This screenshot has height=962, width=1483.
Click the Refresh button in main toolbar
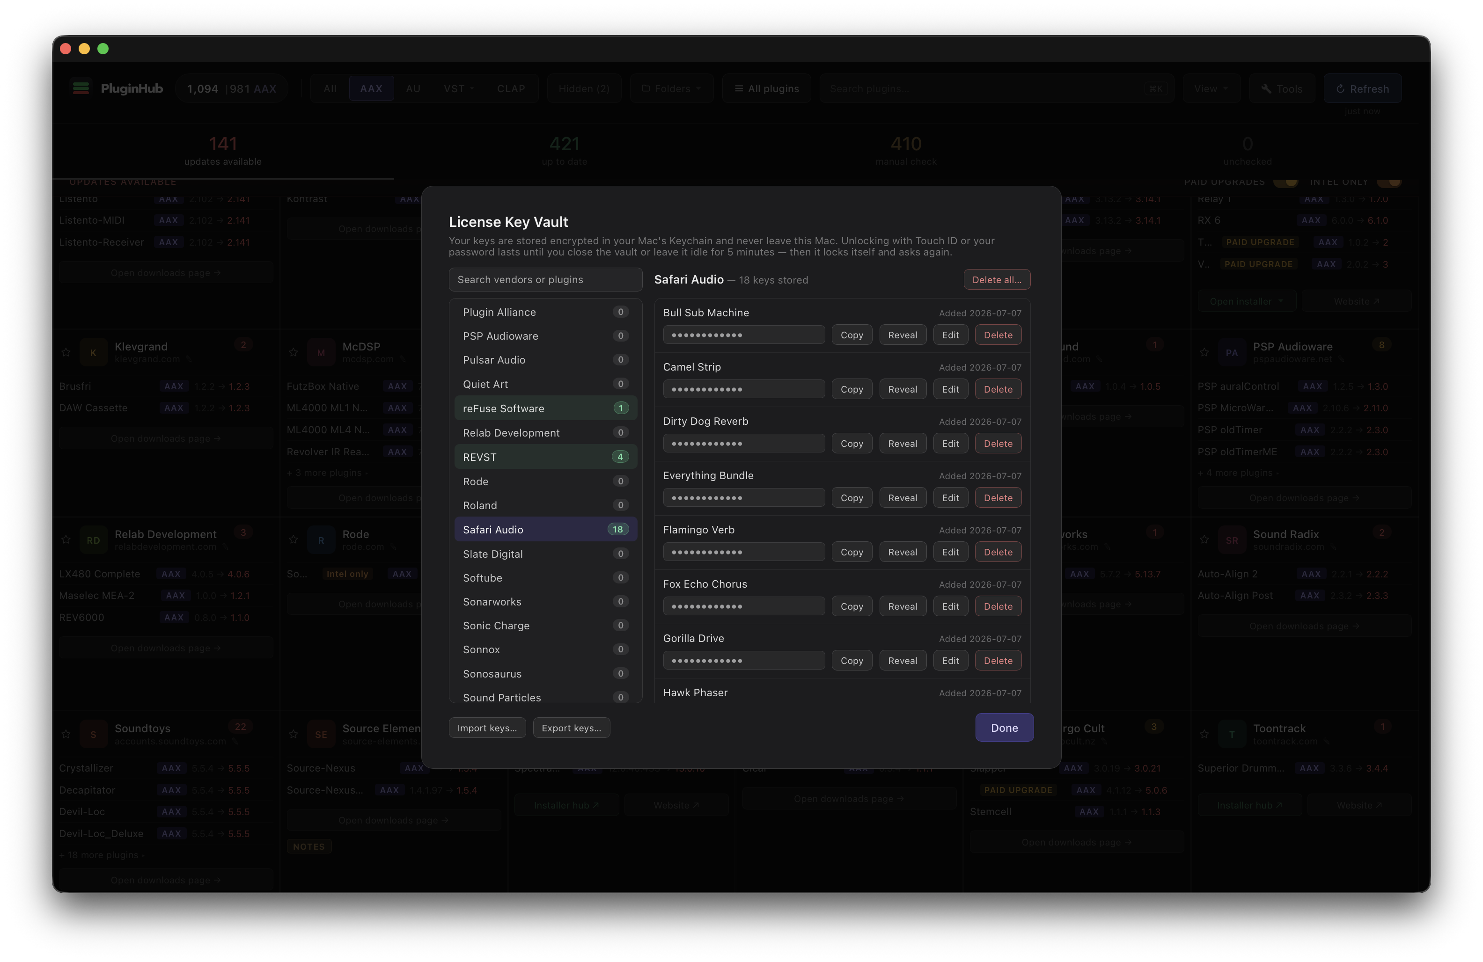coord(1362,88)
